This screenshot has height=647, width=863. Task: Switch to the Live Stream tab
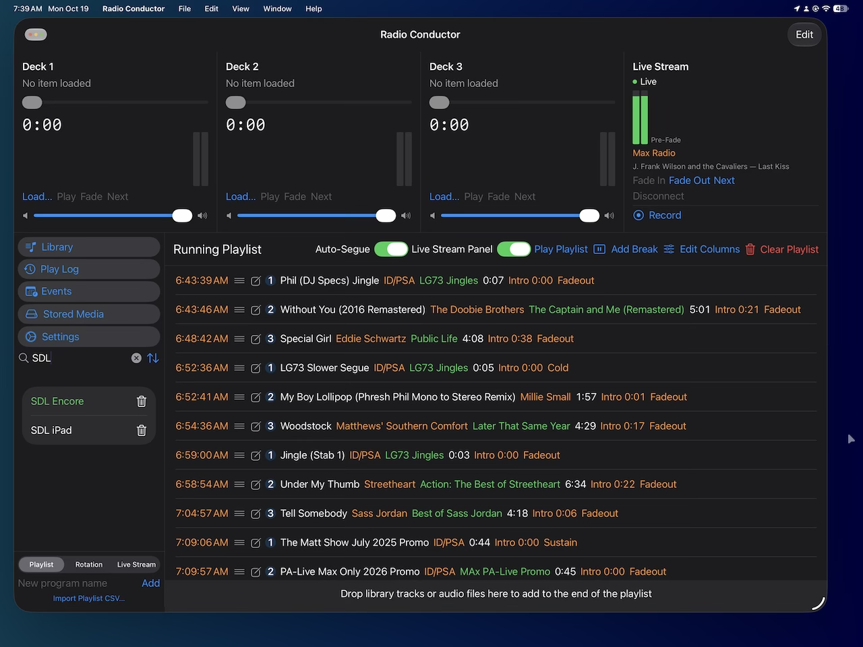coord(136,565)
